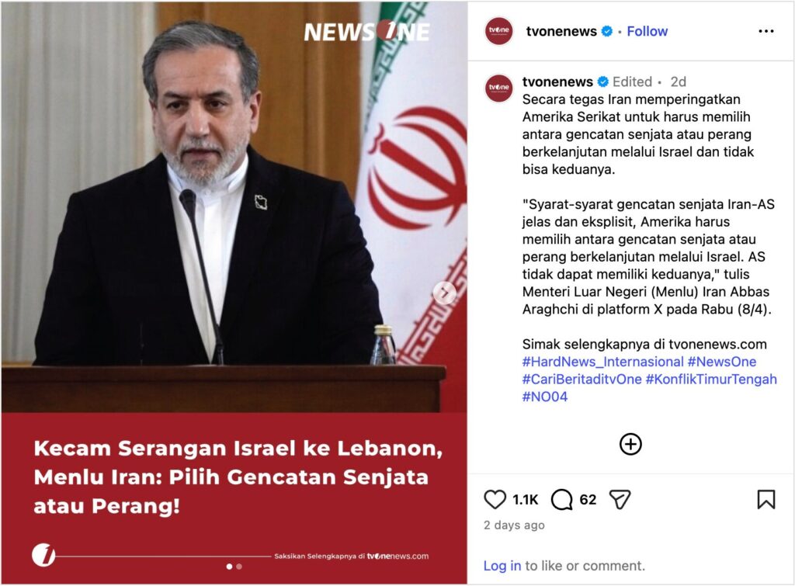Open tvonenews username in caption
This screenshot has height=586, width=795.
pos(557,81)
